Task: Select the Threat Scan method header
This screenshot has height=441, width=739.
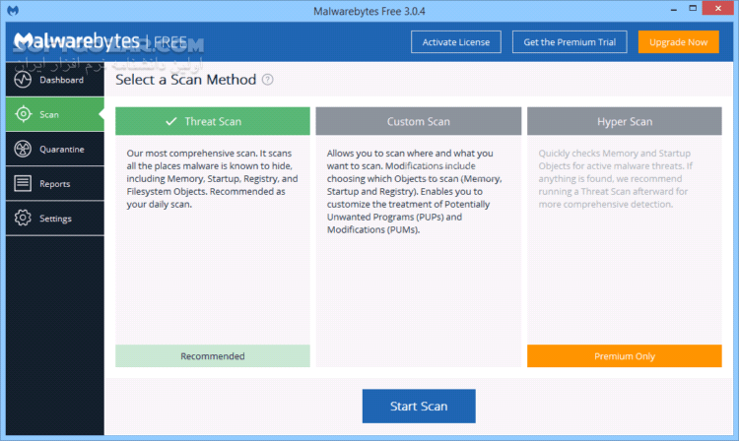Action: click(212, 122)
